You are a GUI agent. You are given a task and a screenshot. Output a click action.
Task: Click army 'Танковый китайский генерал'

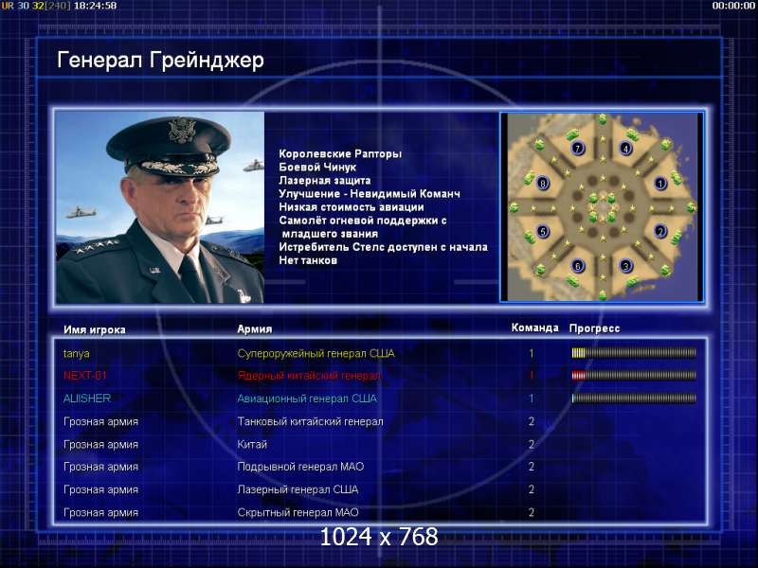[x=311, y=421]
